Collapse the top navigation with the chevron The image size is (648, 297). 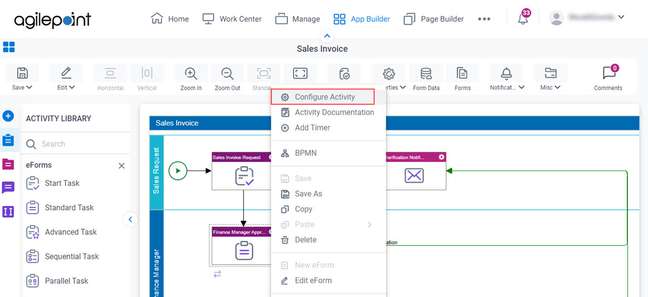327,36
